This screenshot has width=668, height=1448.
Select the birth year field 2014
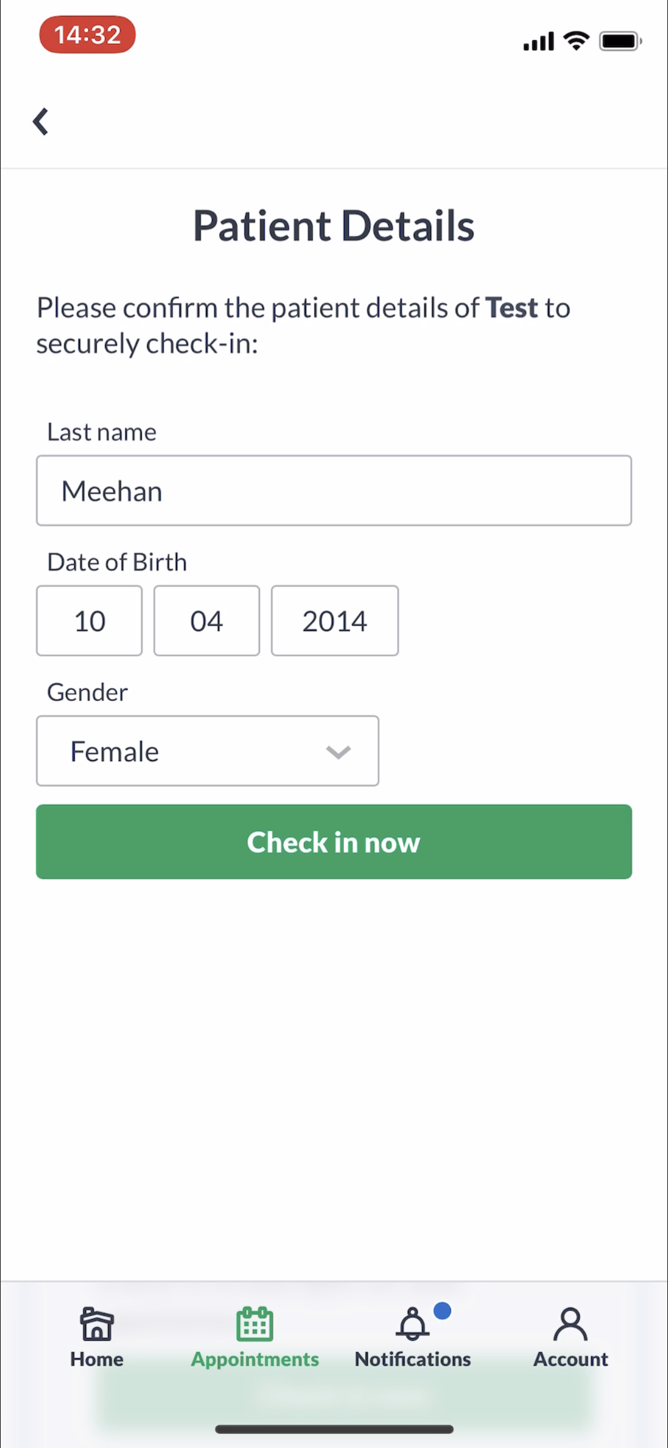coord(335,621)
